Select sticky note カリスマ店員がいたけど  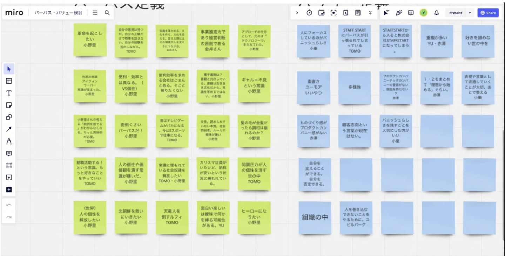[213, 173]
